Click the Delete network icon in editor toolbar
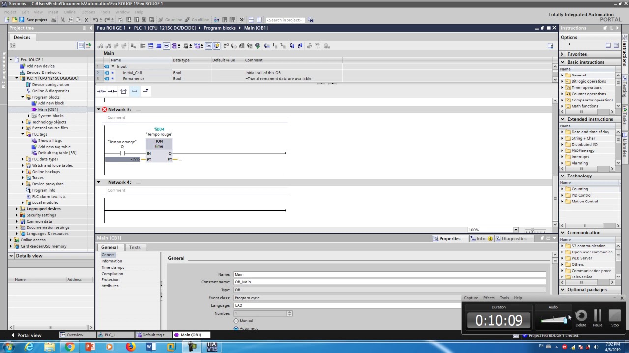629x353 pixels. point(108,46)
